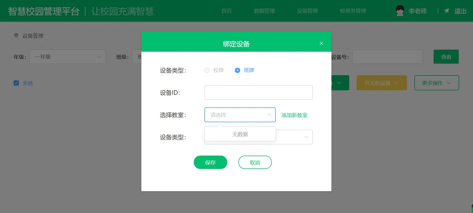The image size is (473, 213).
Task: Close the 绑定设备 dialog with the X
Action: click(x=321, y=43)
